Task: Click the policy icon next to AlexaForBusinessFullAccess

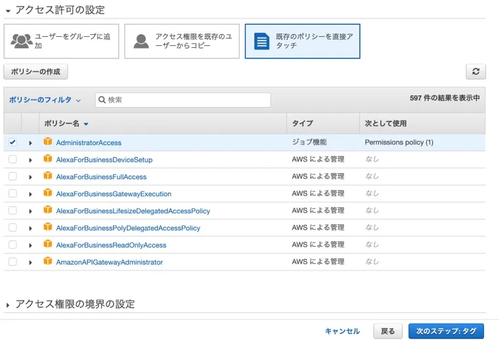Action: [47, 176]
